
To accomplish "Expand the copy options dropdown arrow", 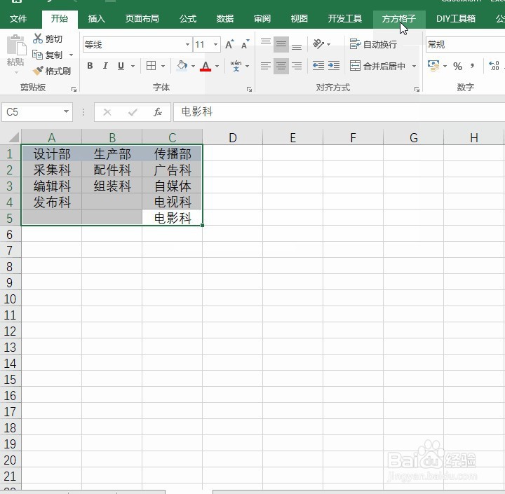I will 71,55.
